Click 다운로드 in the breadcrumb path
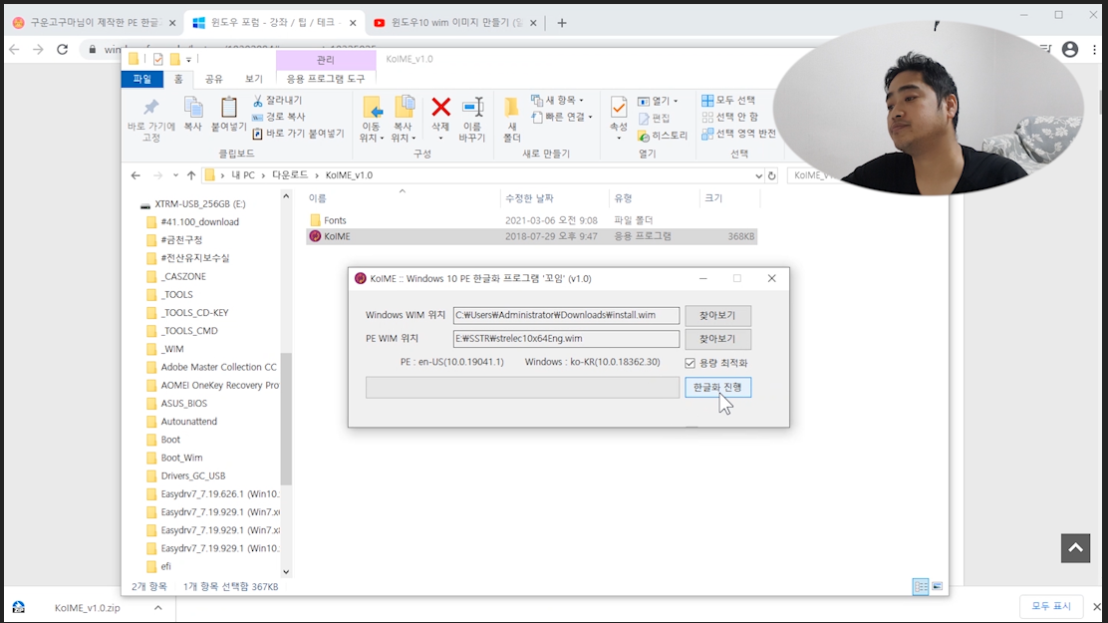1108x623 pixels. tap(290, 174)
